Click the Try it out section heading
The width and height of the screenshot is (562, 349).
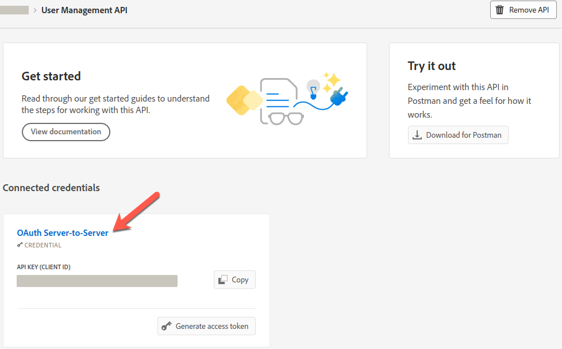[432, 66]
